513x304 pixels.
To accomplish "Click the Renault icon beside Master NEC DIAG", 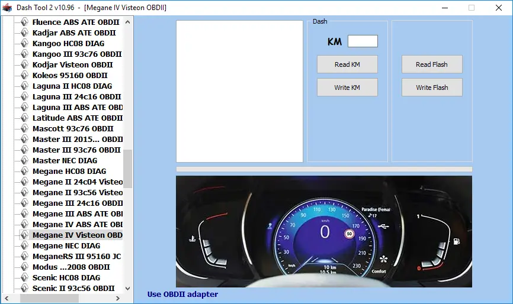I will [x=24, y=160].
